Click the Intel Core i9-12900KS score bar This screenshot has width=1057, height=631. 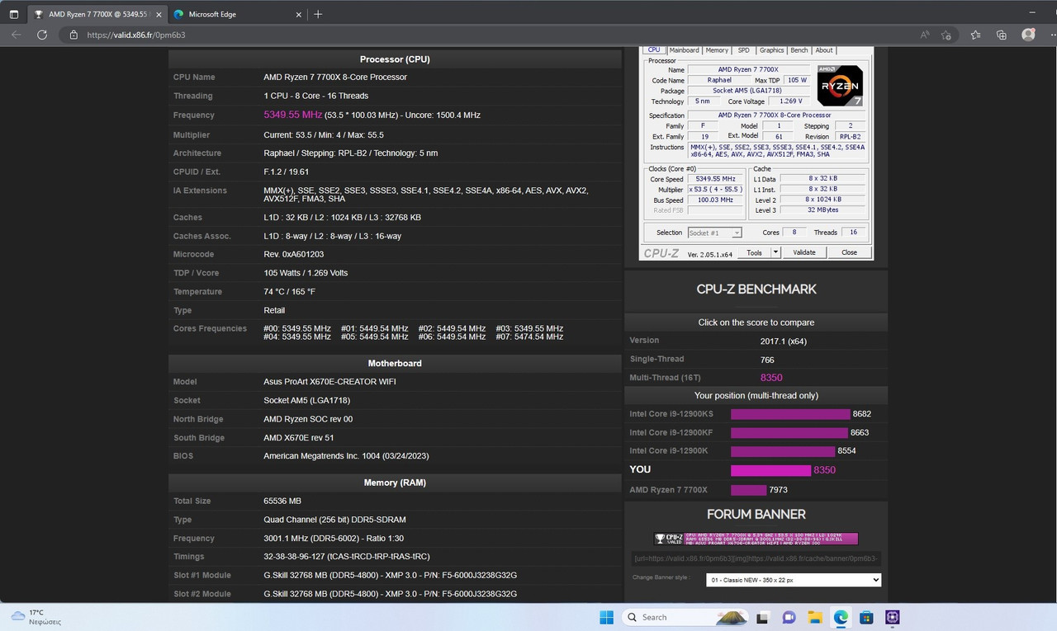tap(790, 414)
